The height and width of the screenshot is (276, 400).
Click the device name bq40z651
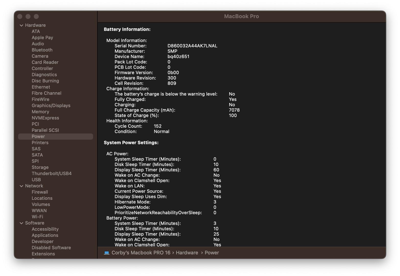pyautogui.click(x=178, y=56)
